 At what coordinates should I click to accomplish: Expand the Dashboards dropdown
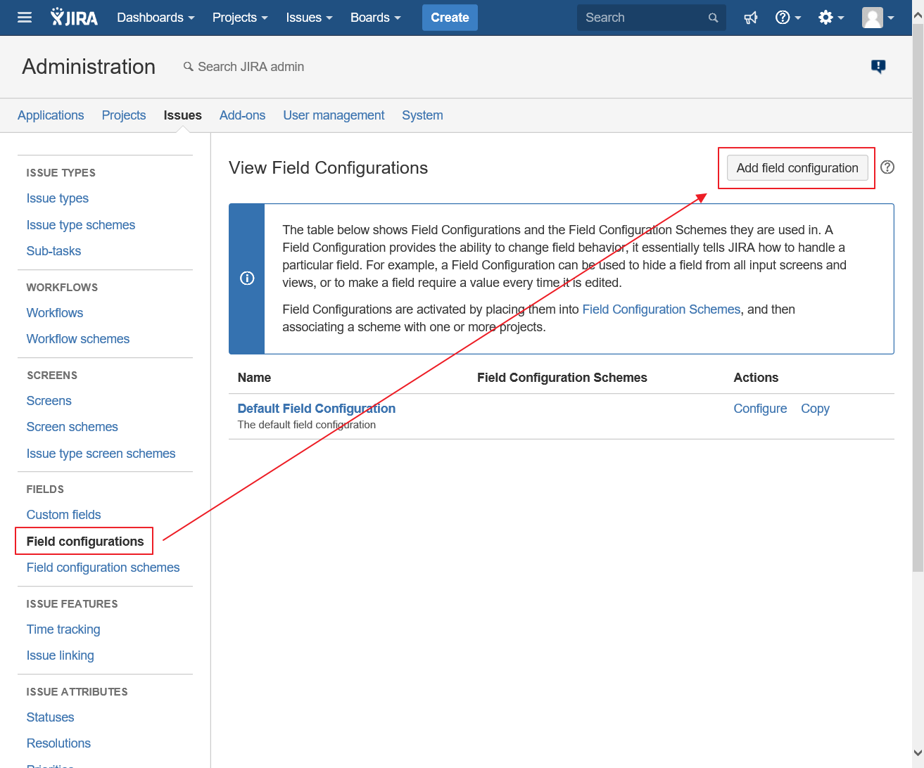coord(156,18)
